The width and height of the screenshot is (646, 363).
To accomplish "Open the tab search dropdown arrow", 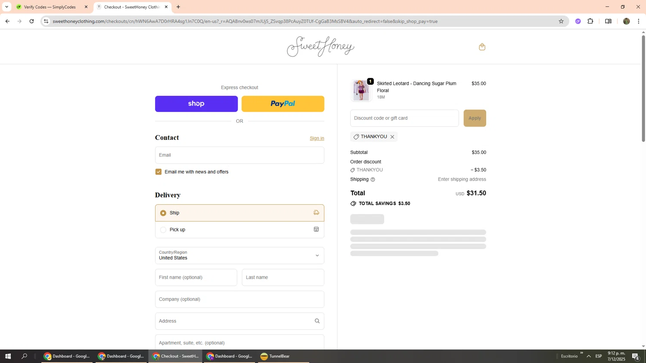I will [6, 7].
